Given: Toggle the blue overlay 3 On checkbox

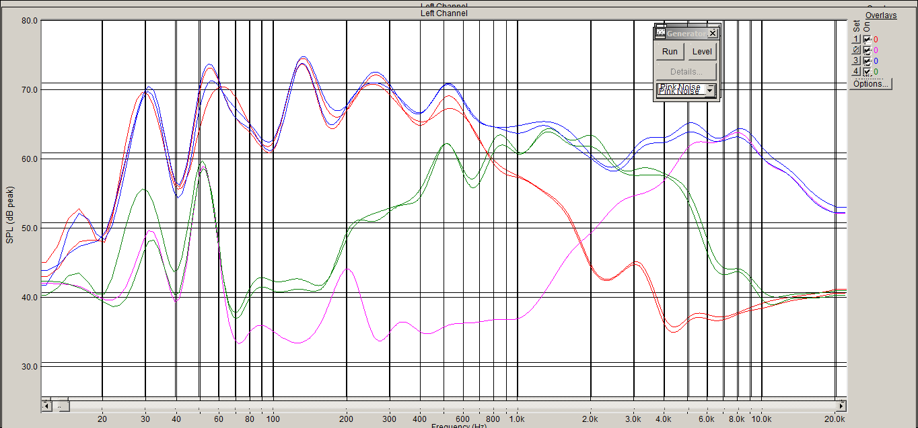Looking at the screenshot, I should (867, 61).
